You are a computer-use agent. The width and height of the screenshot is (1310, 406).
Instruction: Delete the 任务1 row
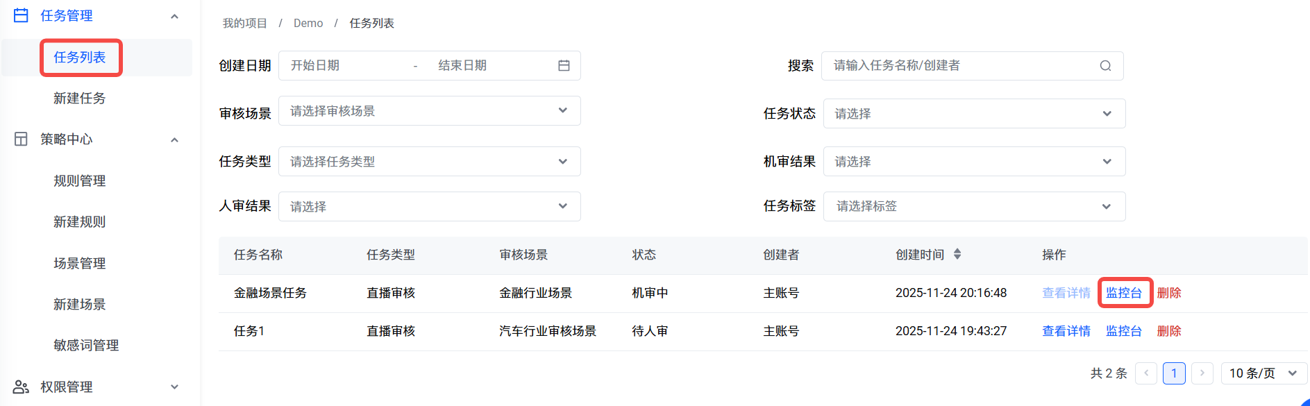[x=1169, y=331]
